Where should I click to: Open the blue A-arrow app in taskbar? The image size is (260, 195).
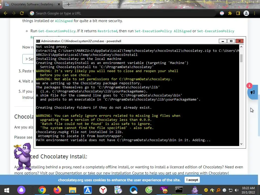tap(88, 190)
